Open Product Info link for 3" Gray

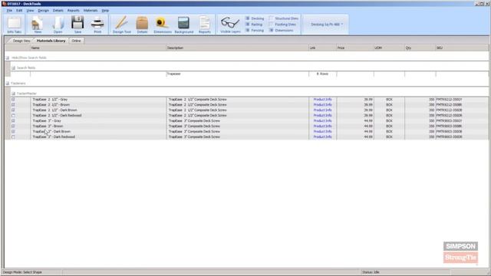pos(322,121)
